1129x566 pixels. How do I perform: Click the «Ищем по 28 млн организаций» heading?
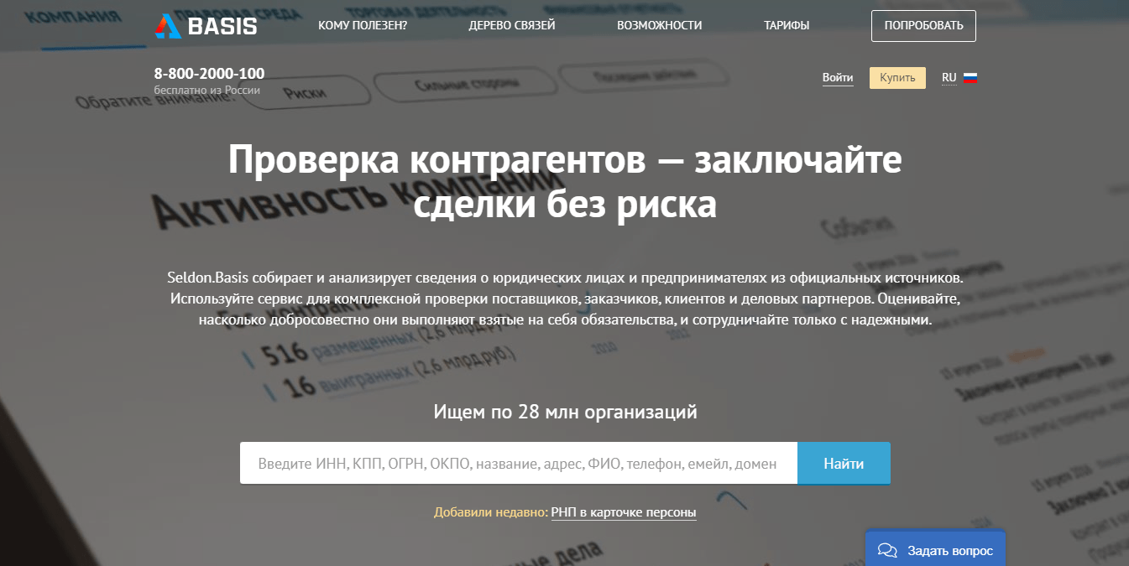pyautogui.click(x=565, y=412)
